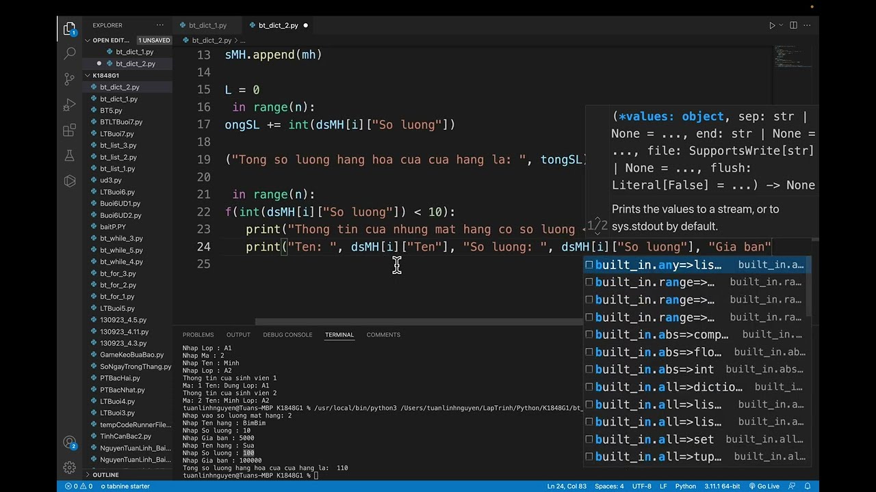Viewport: 876px width, 492px height.
Task: Open the Debug Console panel tab
Action: pos(287,335)
